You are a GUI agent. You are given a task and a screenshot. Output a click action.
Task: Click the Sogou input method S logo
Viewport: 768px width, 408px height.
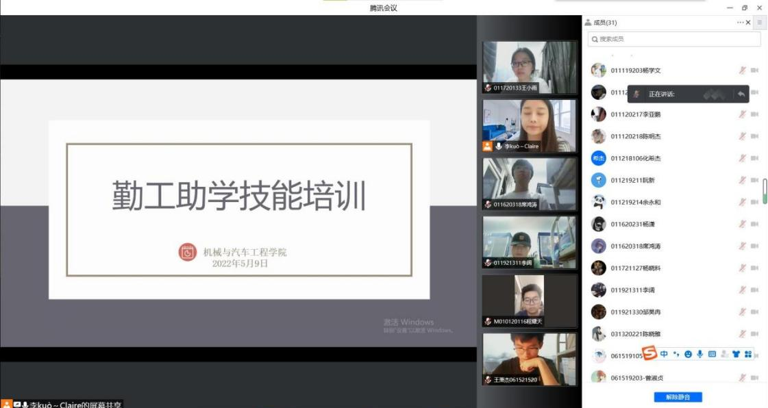[x=649, y=353]
